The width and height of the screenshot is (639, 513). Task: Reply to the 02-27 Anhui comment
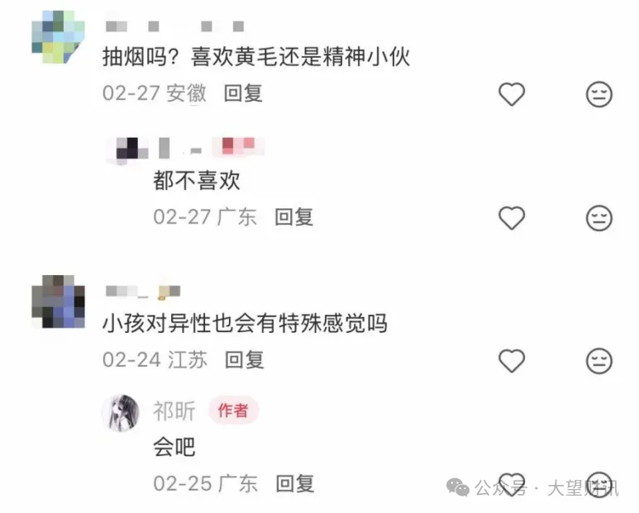coord(243,93)
